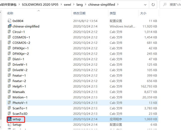Select the Manuals cab file icon
The image size is (181, 135).
point(9,92)
